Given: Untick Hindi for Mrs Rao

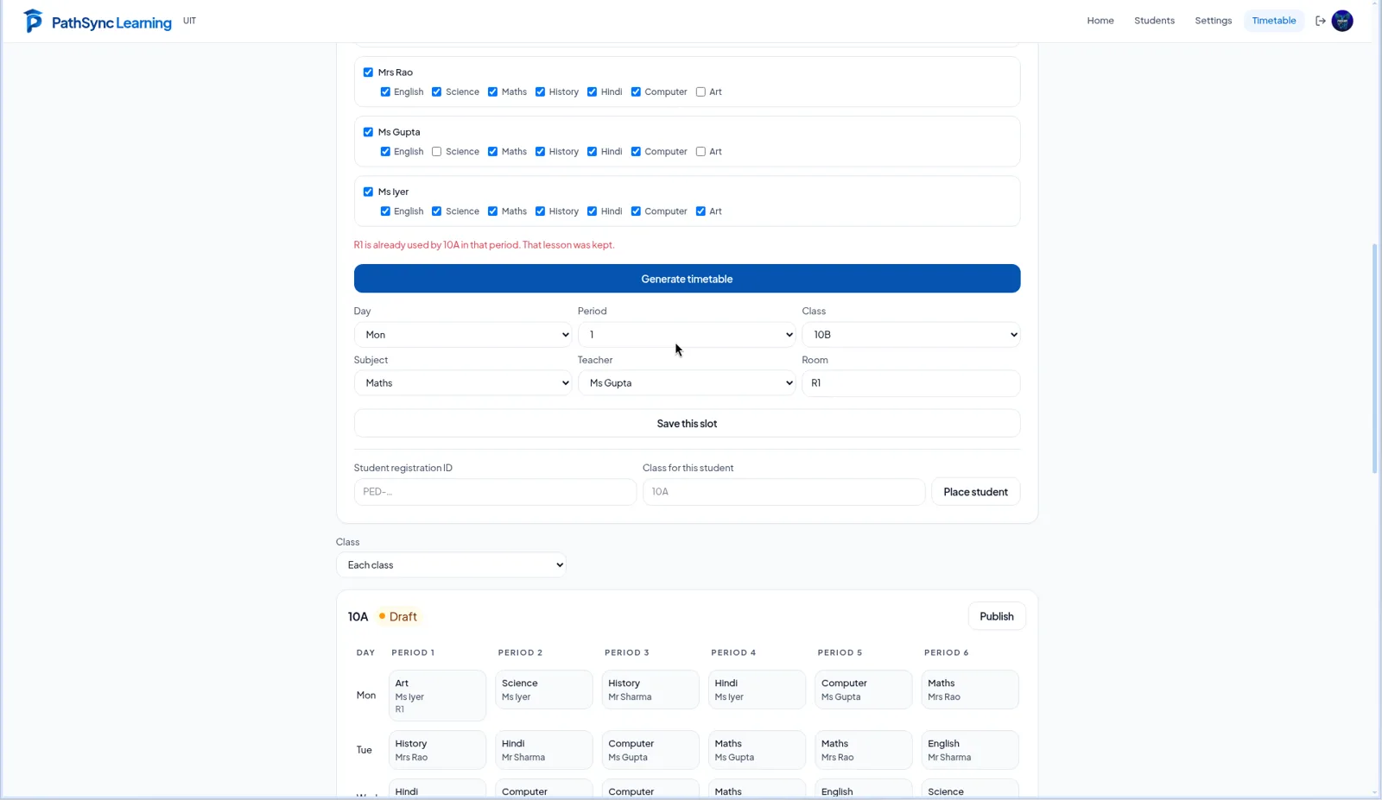Looking at the screenshot, I should (x=592, y=91).
